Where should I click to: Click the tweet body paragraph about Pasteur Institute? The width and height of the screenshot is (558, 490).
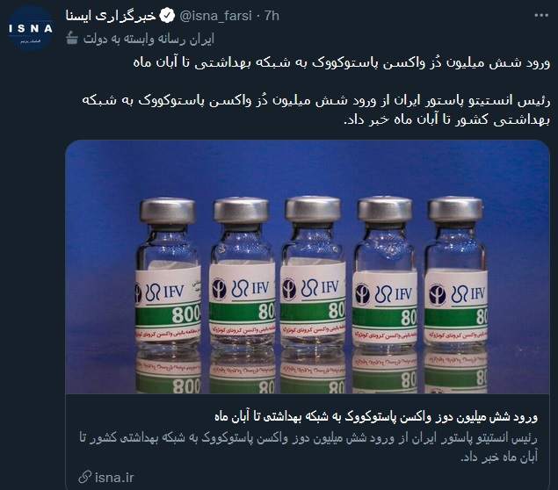(x=316, y=110)
